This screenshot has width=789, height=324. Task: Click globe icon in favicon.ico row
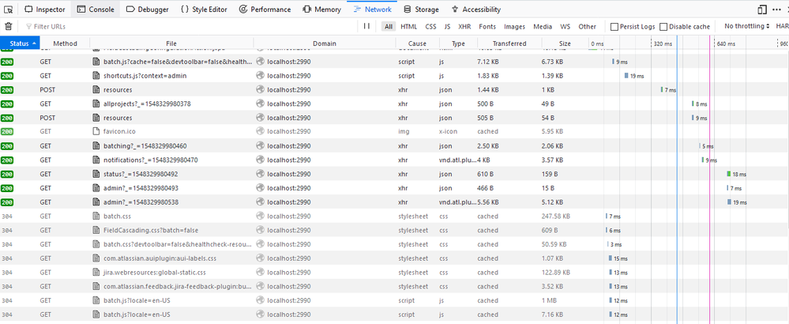point(260,131)
